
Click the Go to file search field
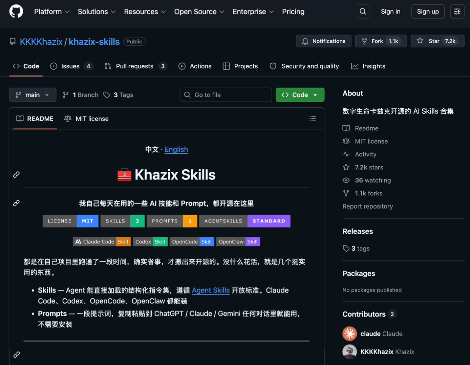226,95
